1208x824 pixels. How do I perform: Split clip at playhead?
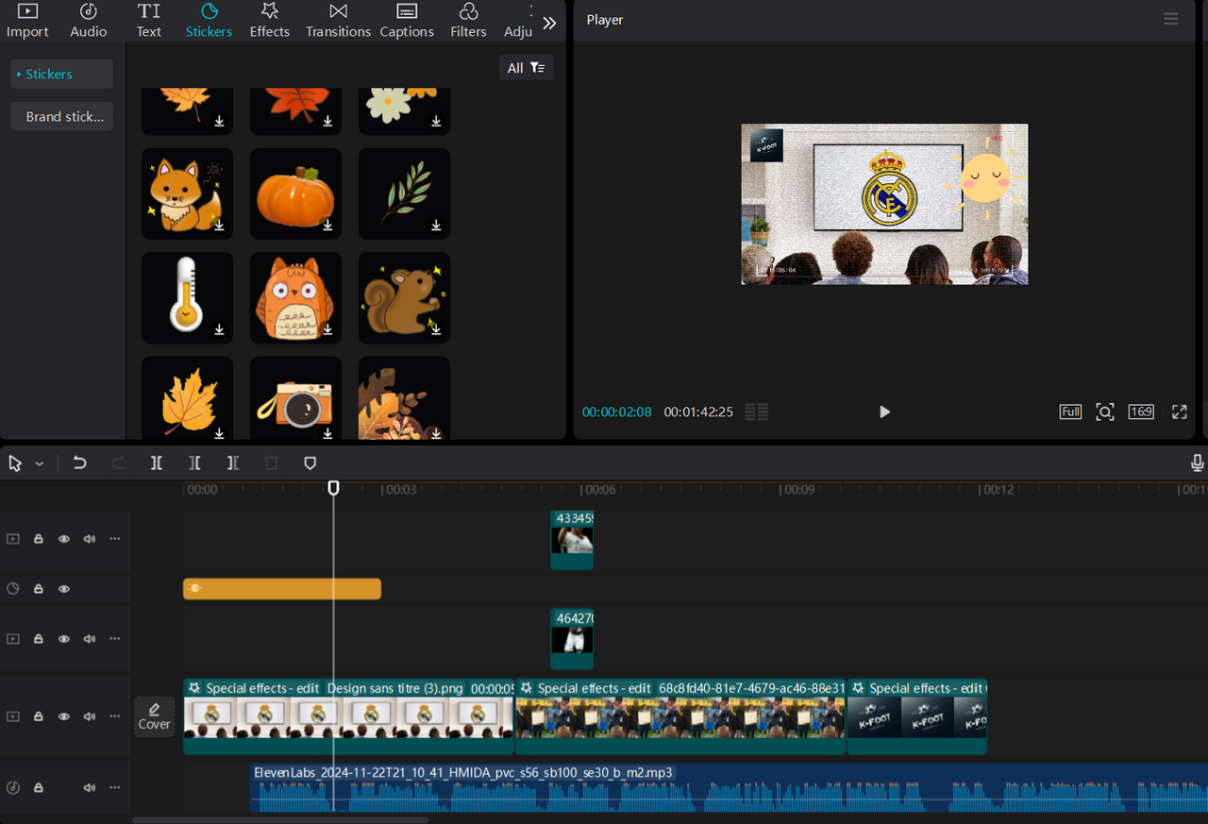(157, 463)
